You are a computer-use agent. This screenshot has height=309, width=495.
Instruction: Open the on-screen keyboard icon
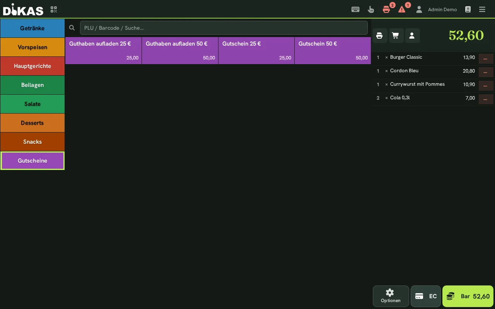(x=355, y=9)
